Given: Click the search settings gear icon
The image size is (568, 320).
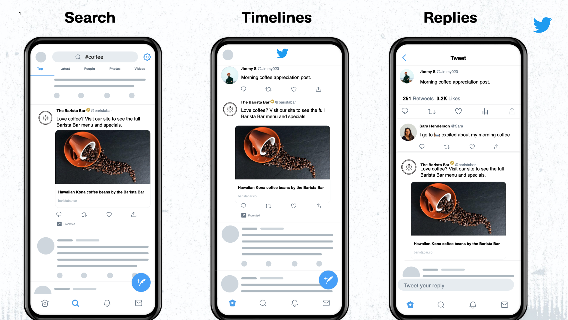Looking at the screenshot, I should pyautogui.click(x=147, y=57).
